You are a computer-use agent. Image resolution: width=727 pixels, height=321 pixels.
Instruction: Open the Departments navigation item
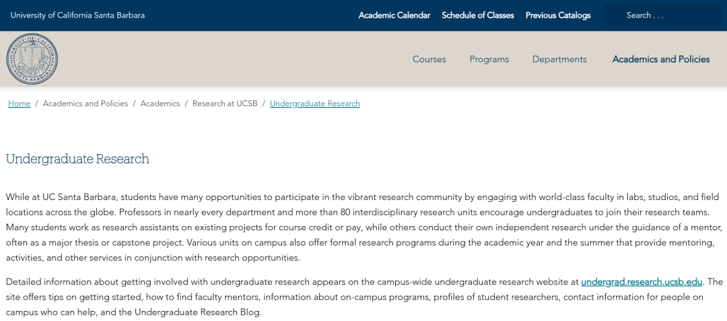[559, 59]
